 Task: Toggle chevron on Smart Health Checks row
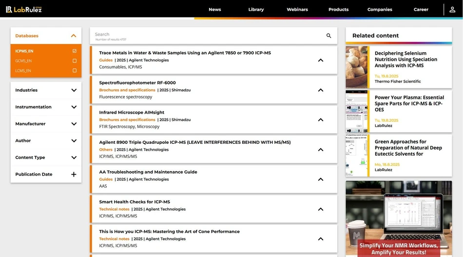pos(321,209)
